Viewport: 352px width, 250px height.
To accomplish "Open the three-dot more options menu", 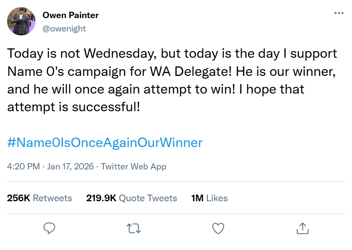I will [339, 13].
